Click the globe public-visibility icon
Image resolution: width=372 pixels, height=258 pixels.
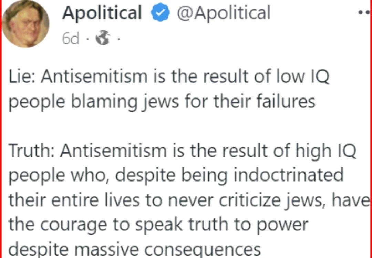pos(103,38)
